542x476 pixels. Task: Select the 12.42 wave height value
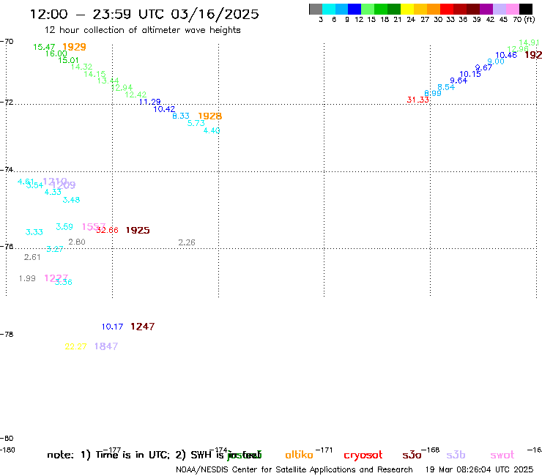[x=135, y=94]
